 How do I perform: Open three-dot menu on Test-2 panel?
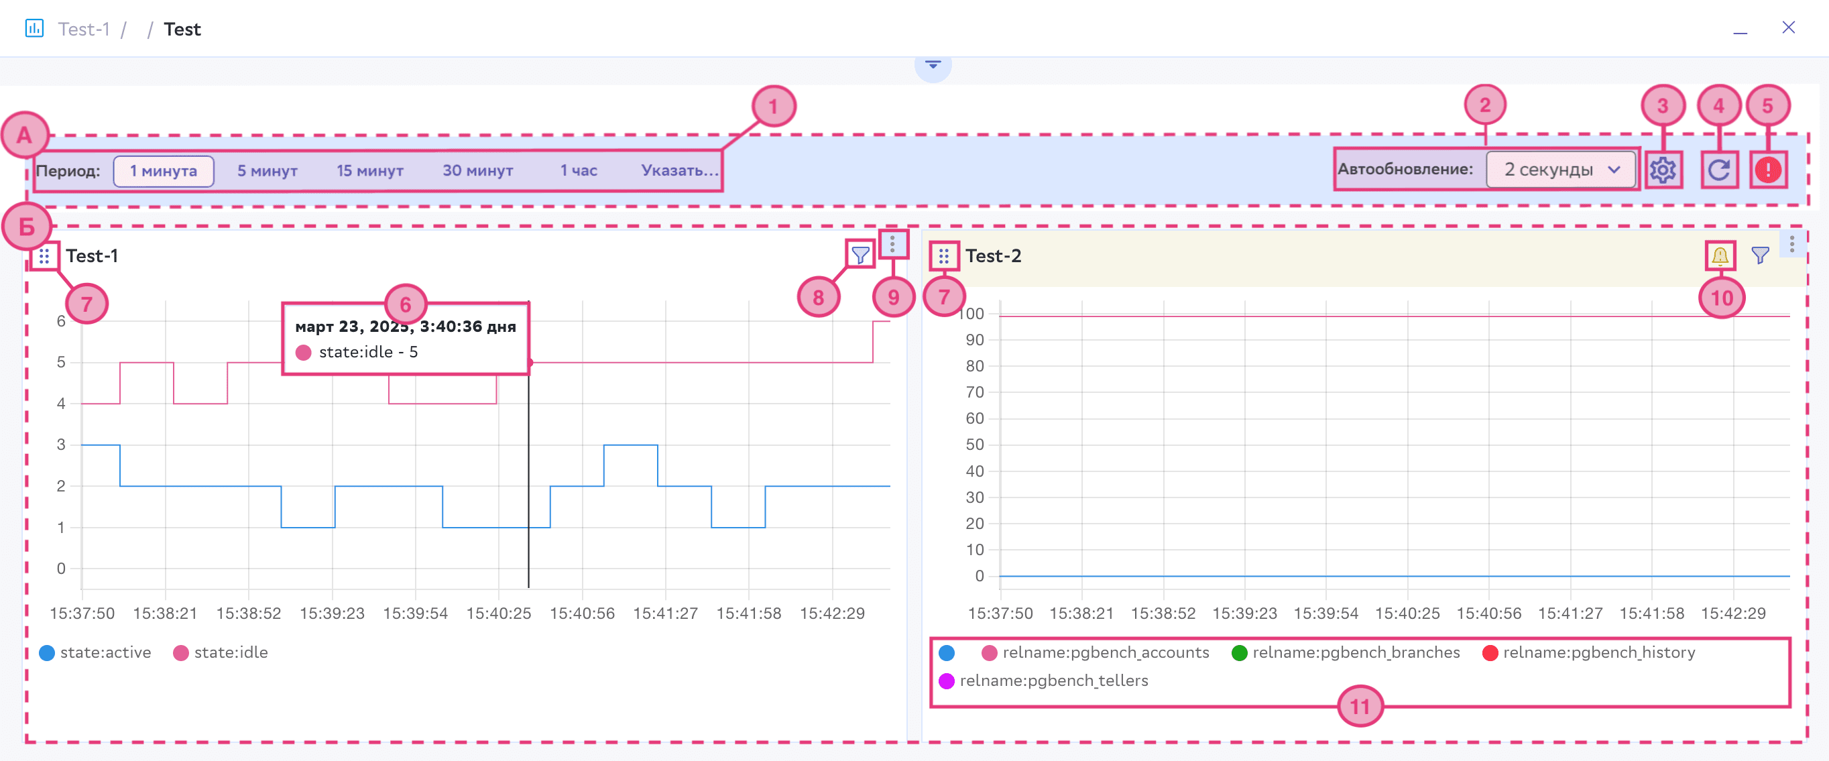click(x=1791, y=244)
